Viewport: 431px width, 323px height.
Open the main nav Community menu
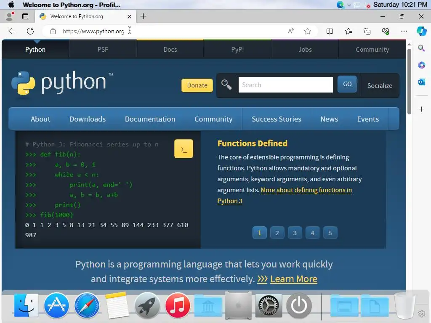point(213,119)
